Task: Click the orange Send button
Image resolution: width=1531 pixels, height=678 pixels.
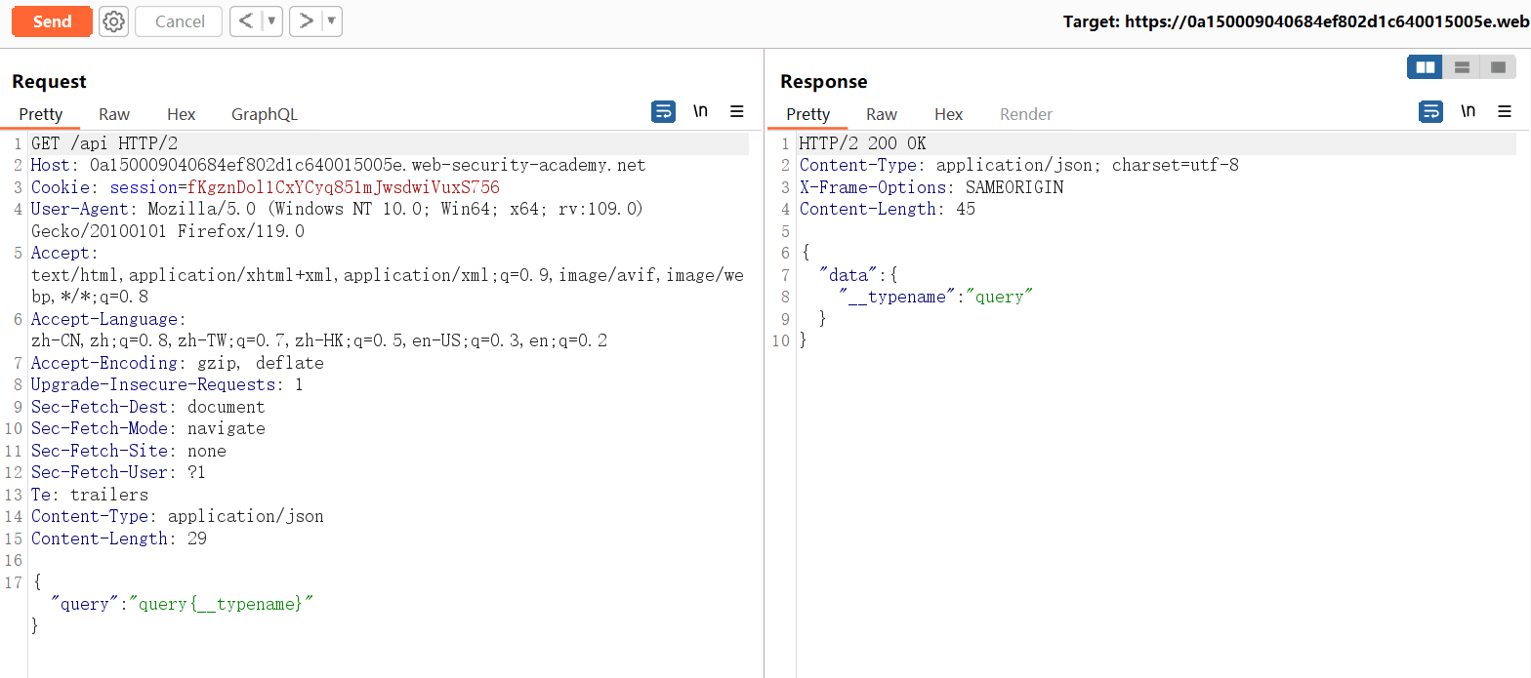Action: tap(52, 21)
